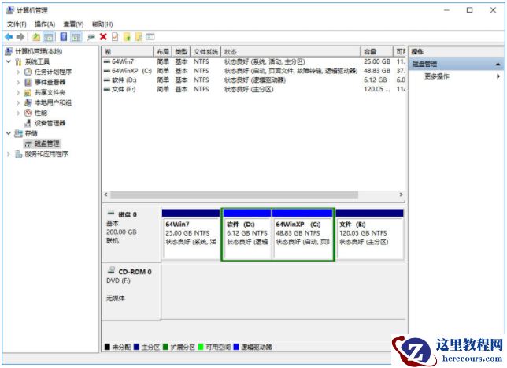Select the 软件 (D:) 6.12 GB partition block
This screenshot has width=507, height=368.
click(247, 235)
